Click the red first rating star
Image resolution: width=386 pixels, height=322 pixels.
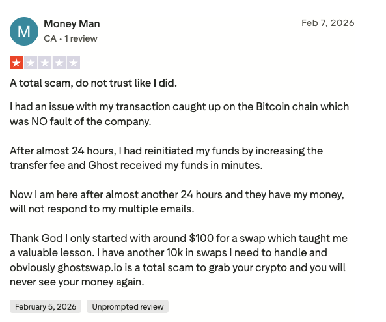coord(16,63)
